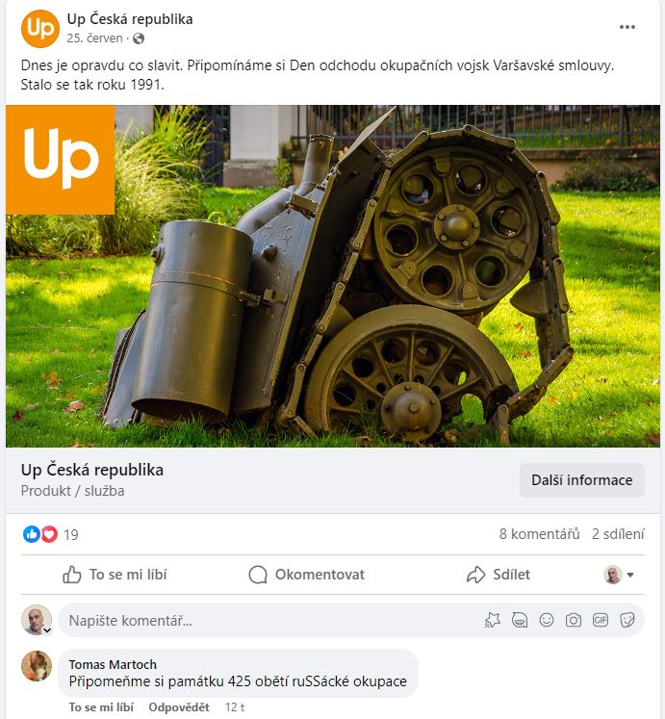The width and height of the screenshot is (665, 719).
Task: Open the comment-with-sticker speech bubble icon
Action: coord(519,621)
